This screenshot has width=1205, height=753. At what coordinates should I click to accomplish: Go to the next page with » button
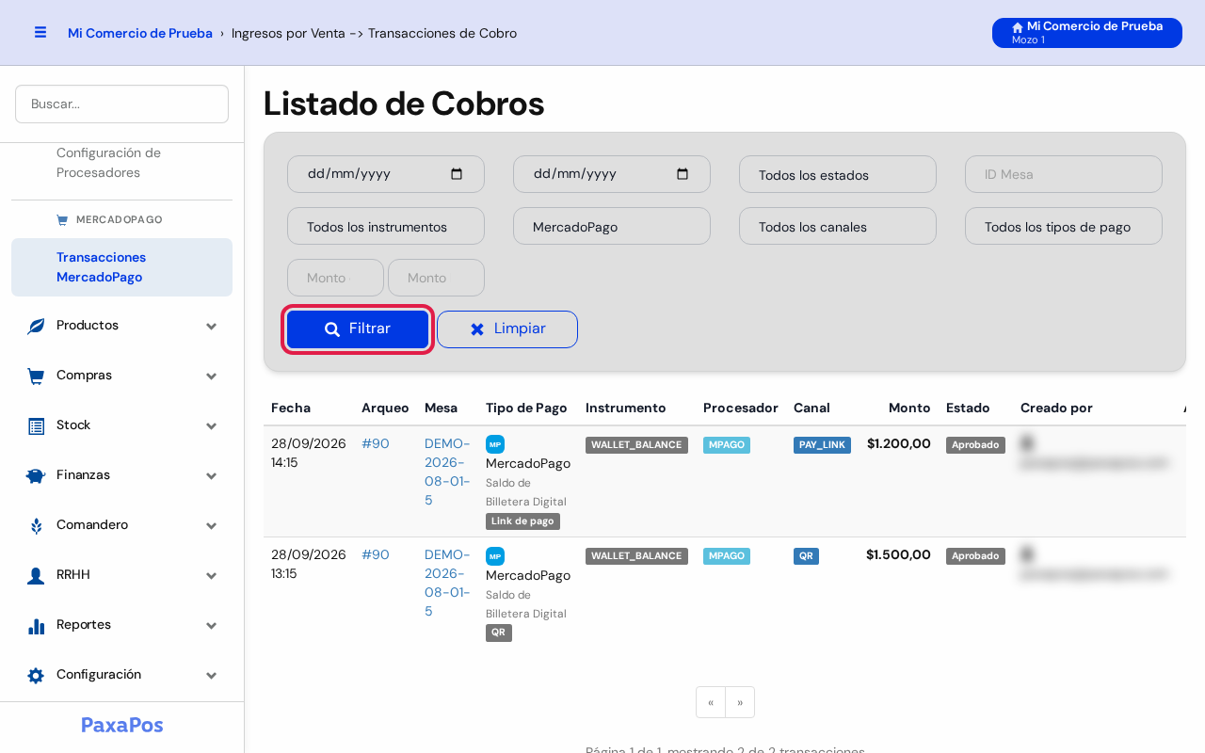[x=740, y=702]
